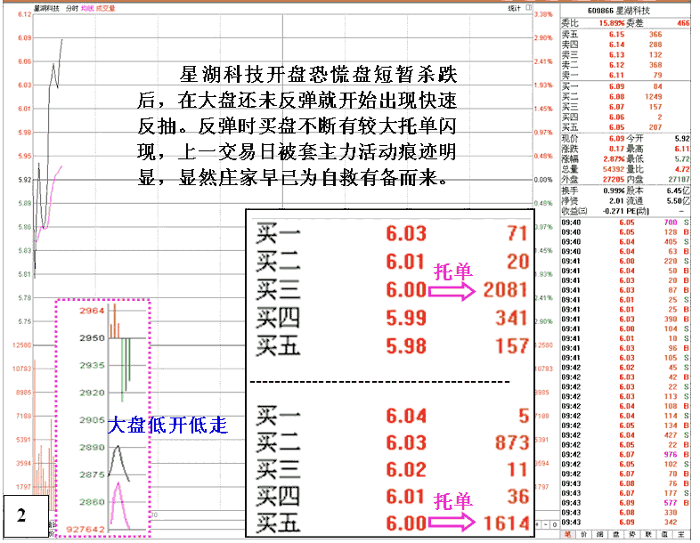The height and width of the screenshot is (543, 700).
Task: Select the 09:42 tick row with volume 427
Action: [625, 435]
